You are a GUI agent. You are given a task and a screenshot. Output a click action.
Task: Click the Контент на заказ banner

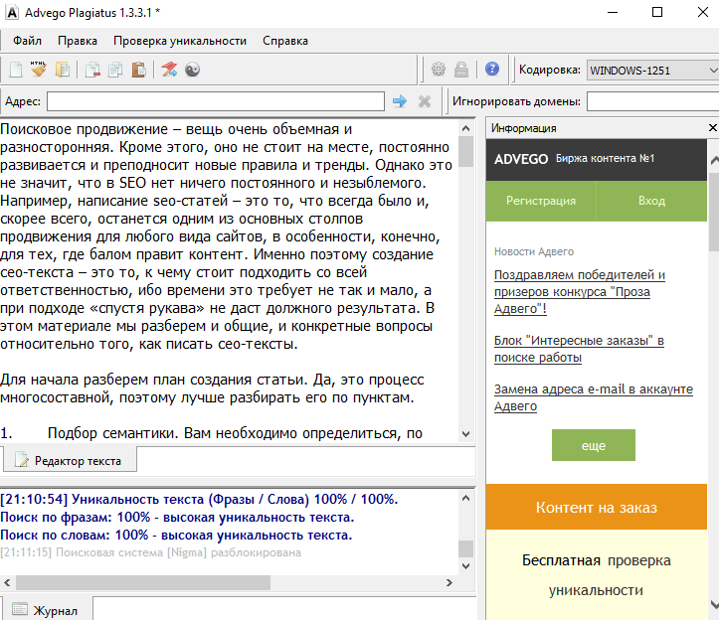pyautogui.click(x=596, y=507)
